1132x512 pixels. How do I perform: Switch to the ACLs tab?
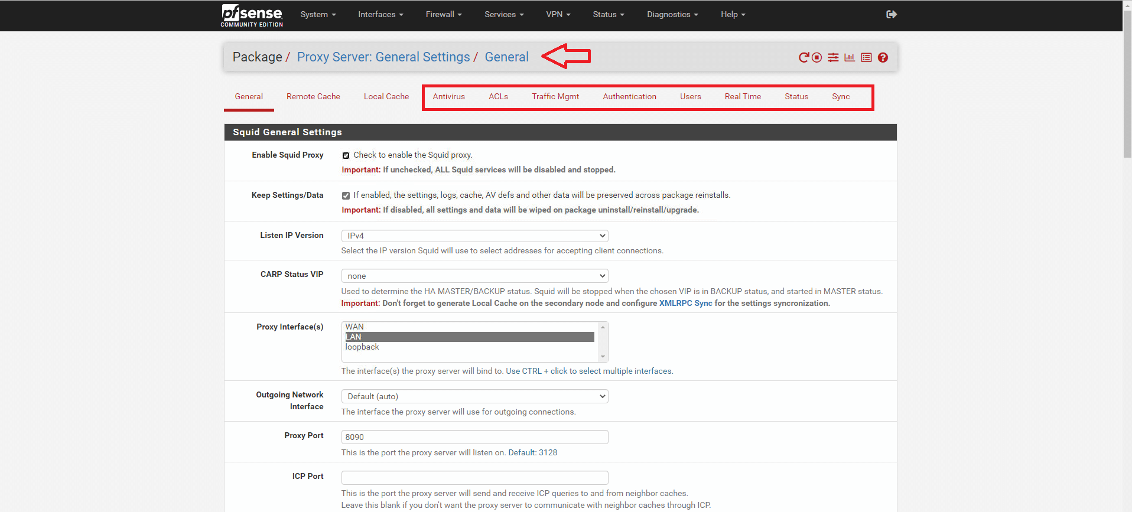point(498,96)
